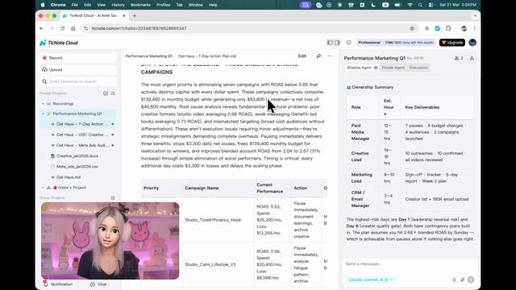View project members count icon

click(x=459, y=58)
